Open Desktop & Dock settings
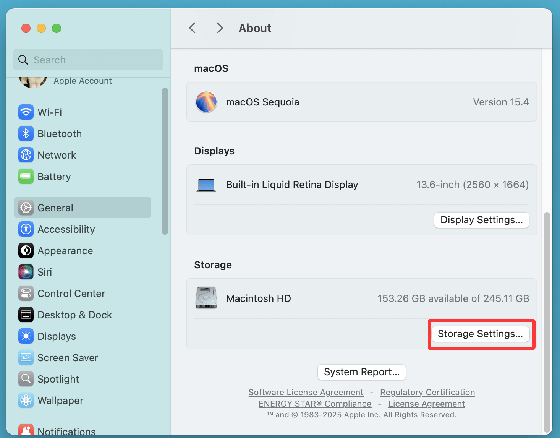The height and width of the screenshot is (438, 560). click(x=74, y=315)
